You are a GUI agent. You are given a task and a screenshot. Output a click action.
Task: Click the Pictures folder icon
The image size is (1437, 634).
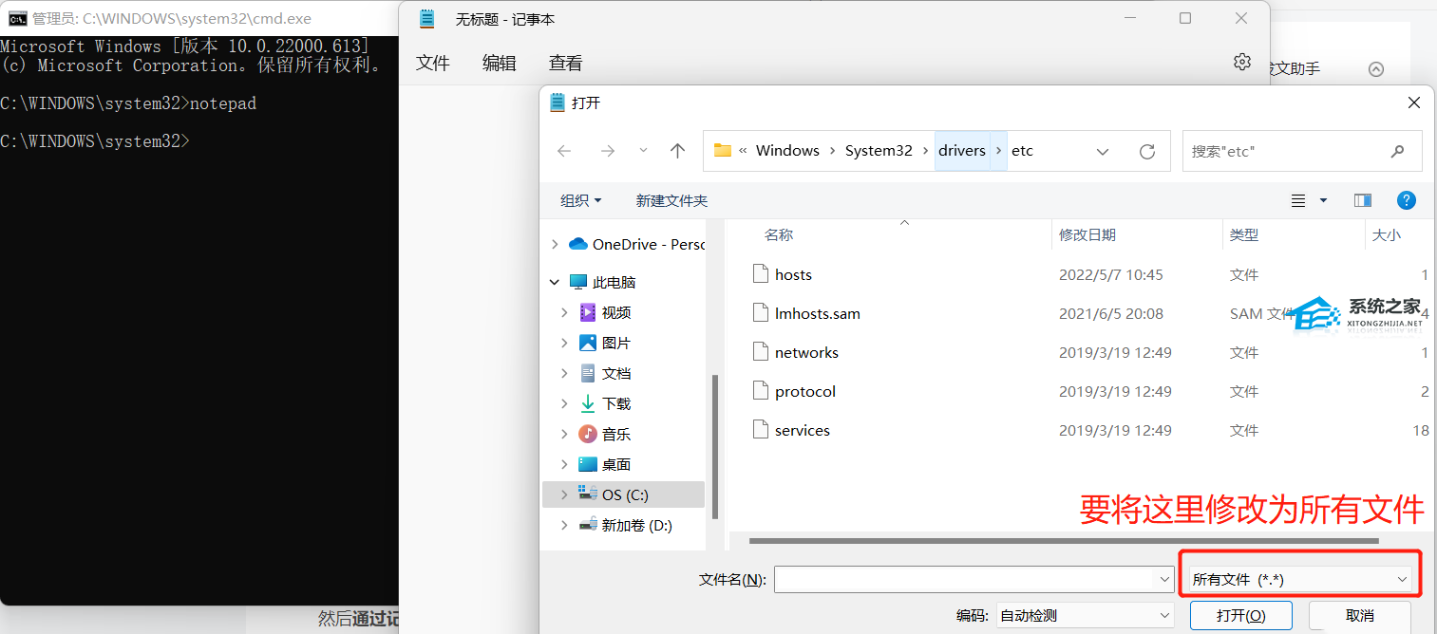click(x=588, y=343)
